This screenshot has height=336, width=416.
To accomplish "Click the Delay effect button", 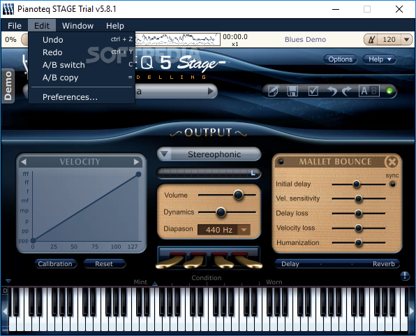I will click(x=290, y=264).
